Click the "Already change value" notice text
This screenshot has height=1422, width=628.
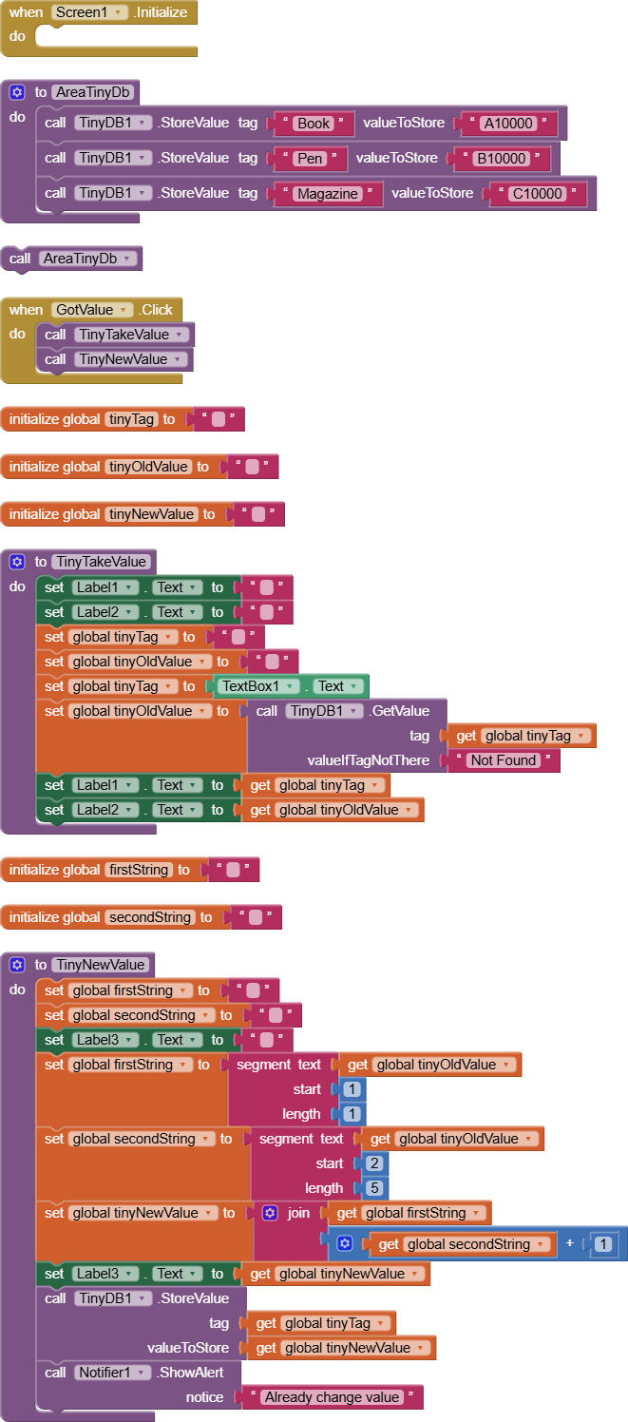[332, 1397]
